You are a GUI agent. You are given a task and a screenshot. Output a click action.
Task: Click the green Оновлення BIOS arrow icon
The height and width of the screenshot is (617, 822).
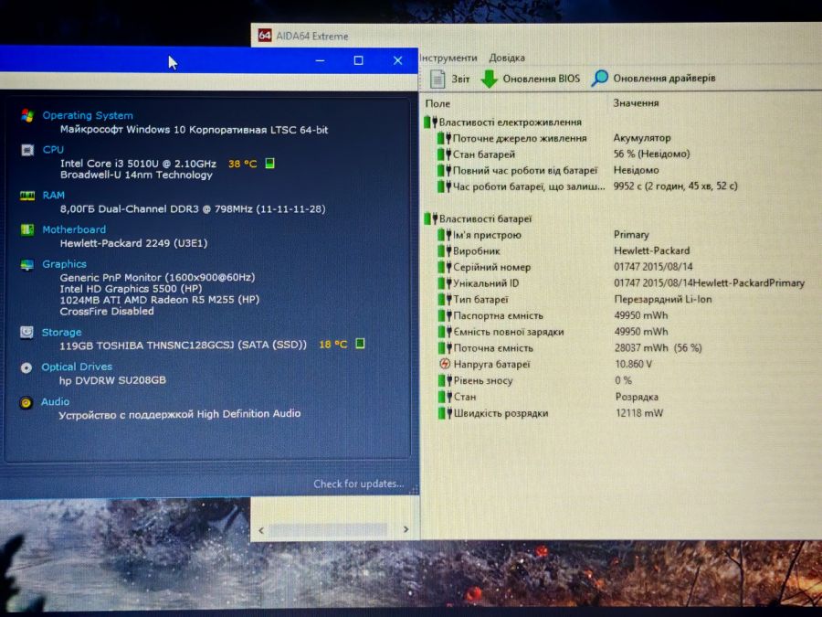(x=490, y=79)
